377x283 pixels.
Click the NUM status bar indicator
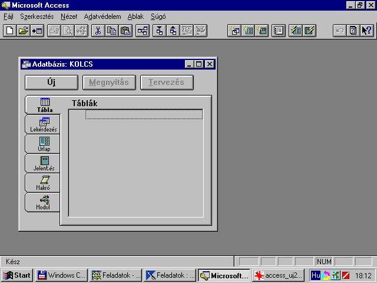pyautogui.click(x=324, y=262)
